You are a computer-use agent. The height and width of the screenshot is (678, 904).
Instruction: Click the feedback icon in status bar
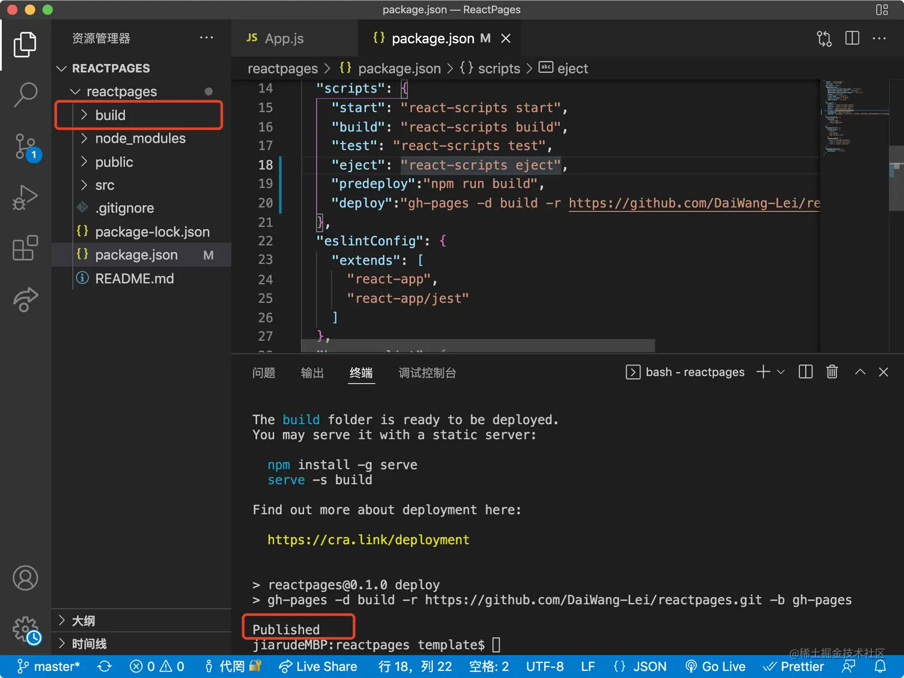tap(848, 666)
